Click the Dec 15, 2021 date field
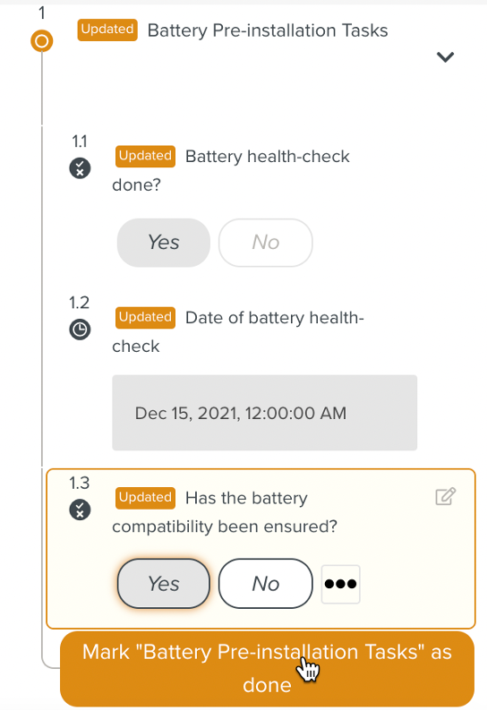This screenshot has width=487, height=711. point(265,413)
